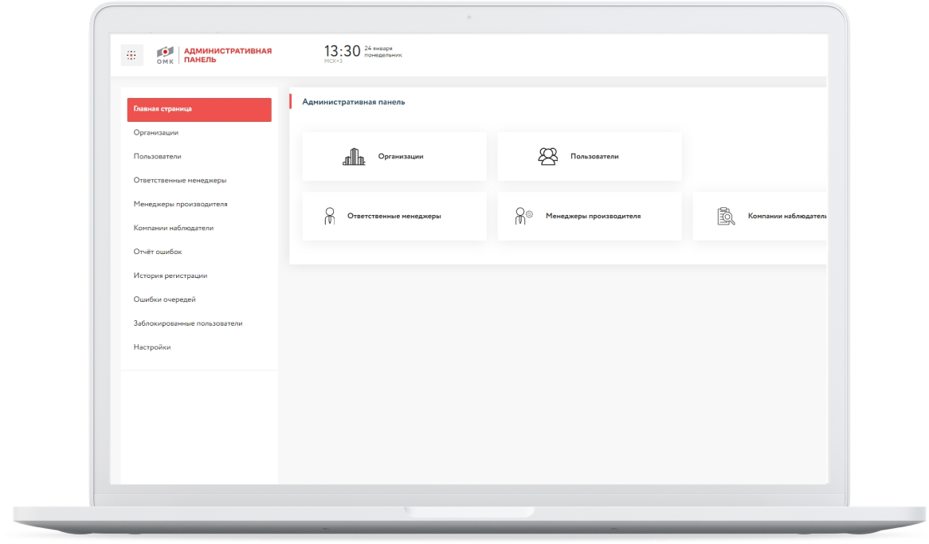This screenshot has height=544, width=929.
Task: Open Пользователи in the sidebar
Action: coord(158,156)
